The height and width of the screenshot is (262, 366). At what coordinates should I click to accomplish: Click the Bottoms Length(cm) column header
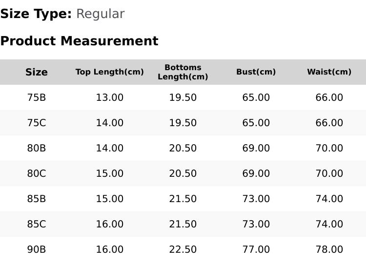(x=183, y=72)
